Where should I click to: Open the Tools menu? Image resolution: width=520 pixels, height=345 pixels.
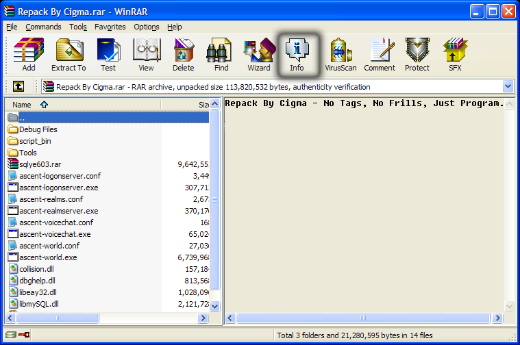coord(78,27)
